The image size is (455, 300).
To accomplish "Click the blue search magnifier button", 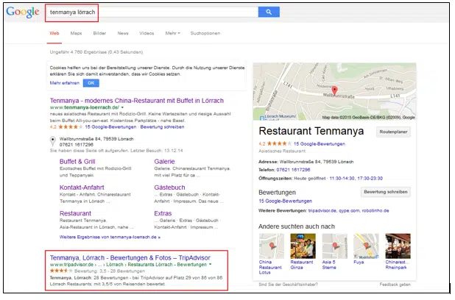I will click(269, 12).
